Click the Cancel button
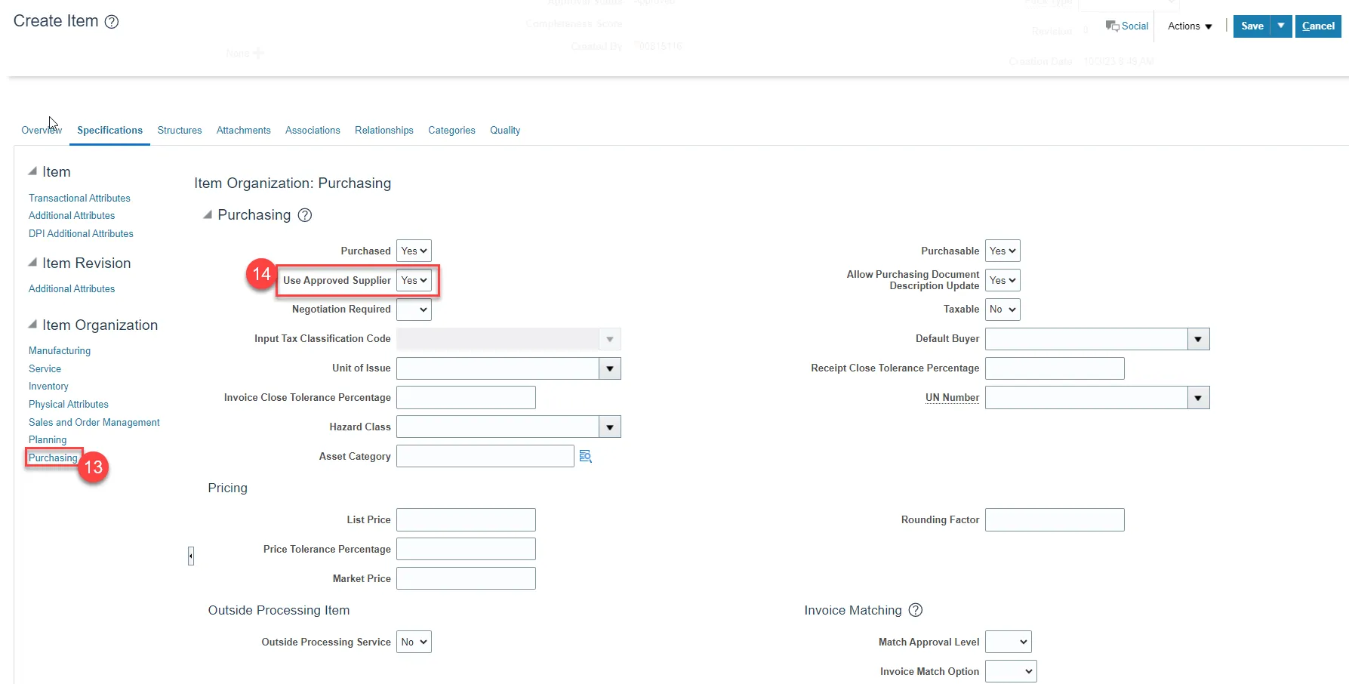The width and height of the screenshot is (1349, 684). [x=1318, y=26]
